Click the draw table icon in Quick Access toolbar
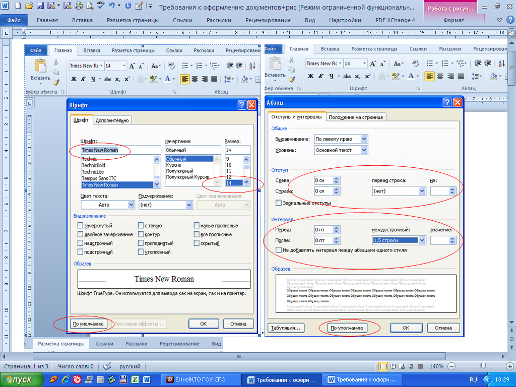516x387 pixels. (x=139, y=6)
